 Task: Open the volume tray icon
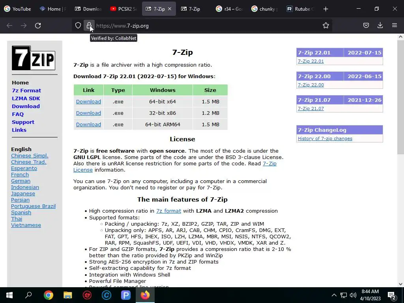click(353, 295)
